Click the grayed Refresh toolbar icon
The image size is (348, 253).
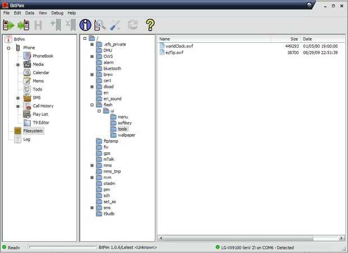tap(132, 25)
